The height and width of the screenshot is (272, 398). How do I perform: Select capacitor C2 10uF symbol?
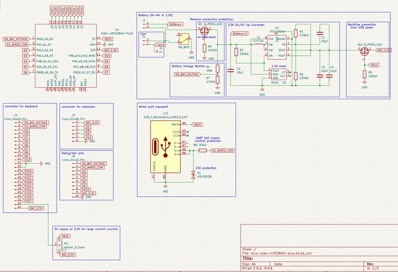[x=230, y=71]
